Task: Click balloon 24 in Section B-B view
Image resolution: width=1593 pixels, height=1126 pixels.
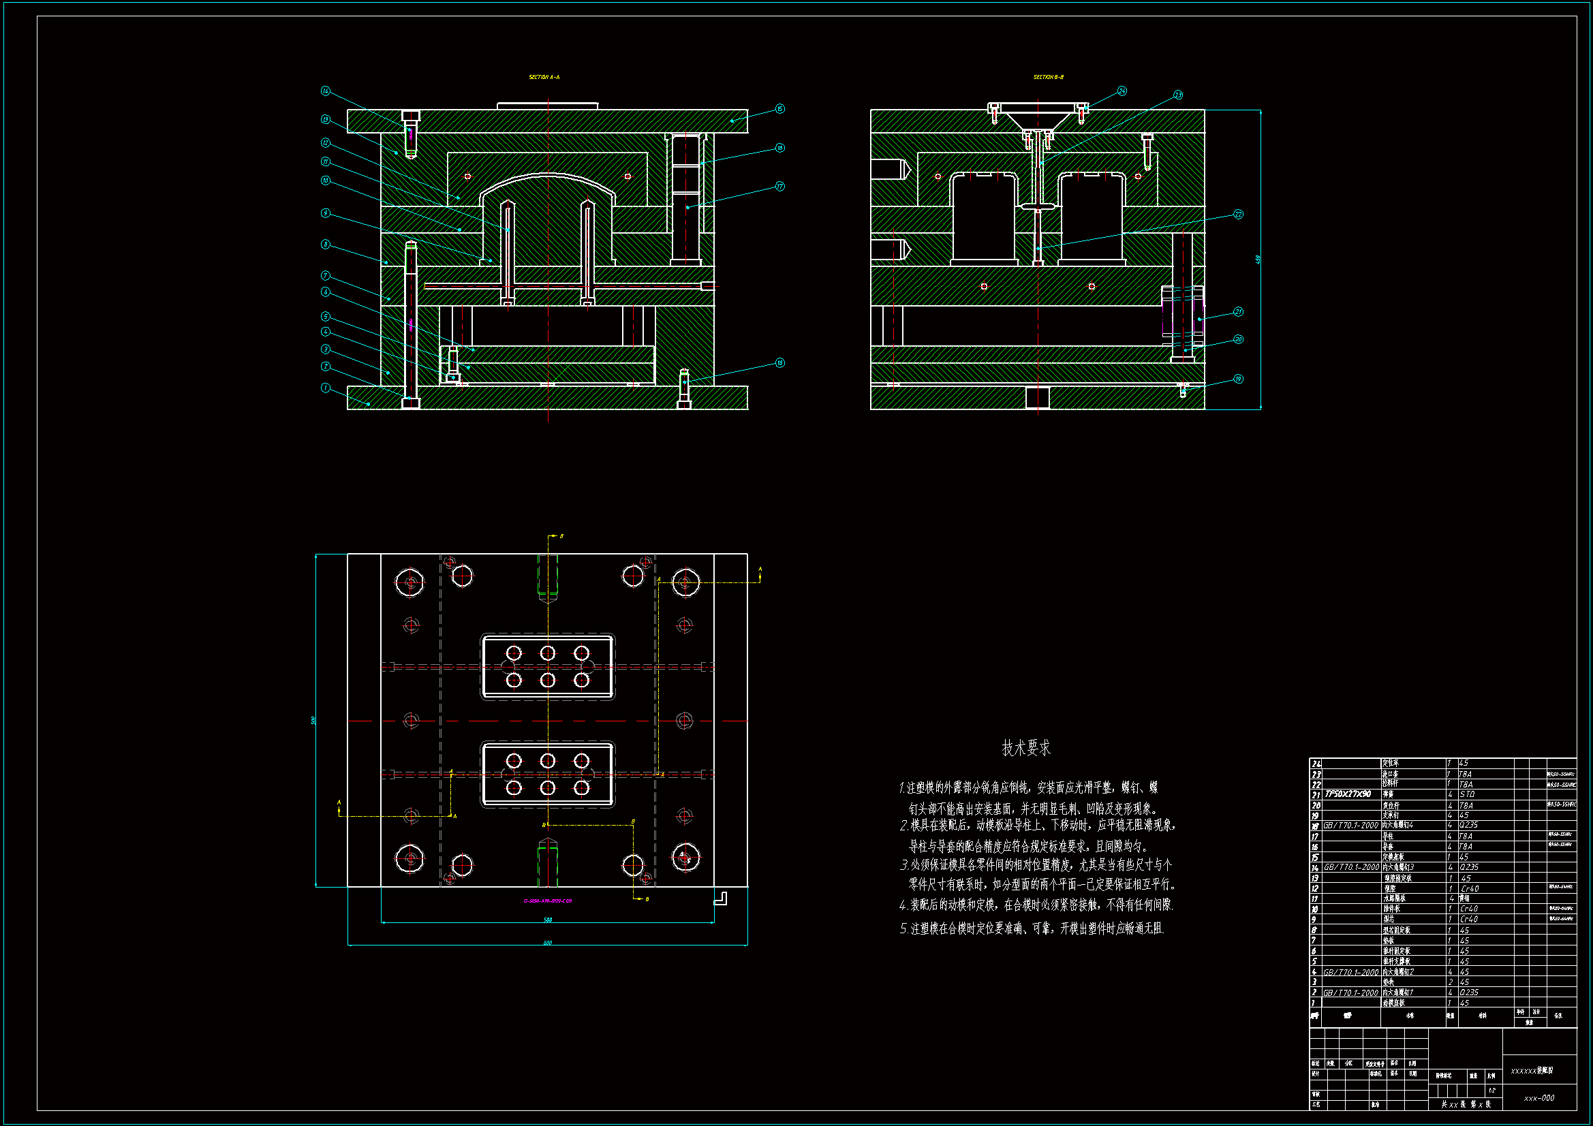Action: pos(1122,91)
